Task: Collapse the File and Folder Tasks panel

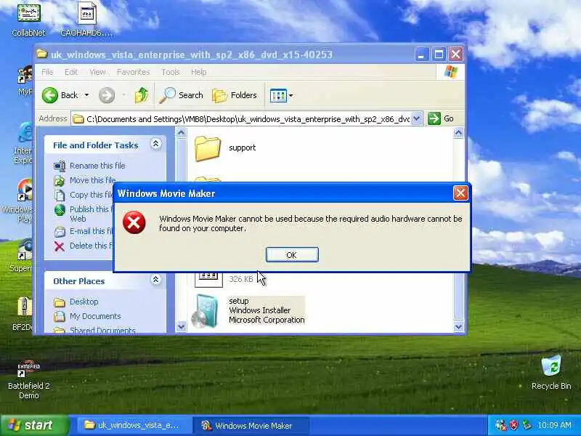Action: tap(156, 144)
